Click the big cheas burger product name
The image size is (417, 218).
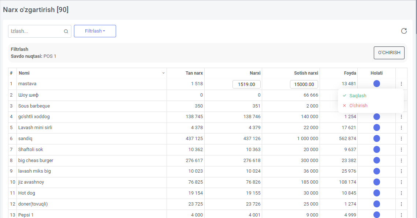point(36,161)
